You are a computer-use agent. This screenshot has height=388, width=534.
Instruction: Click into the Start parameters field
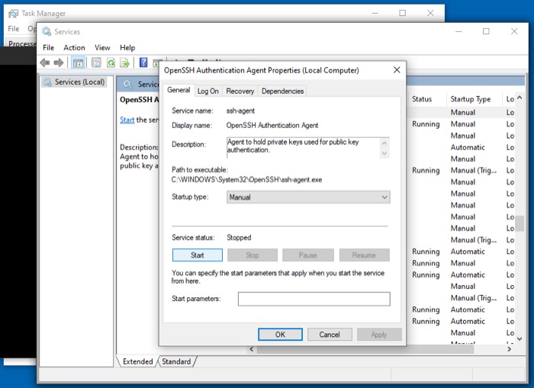314,299
